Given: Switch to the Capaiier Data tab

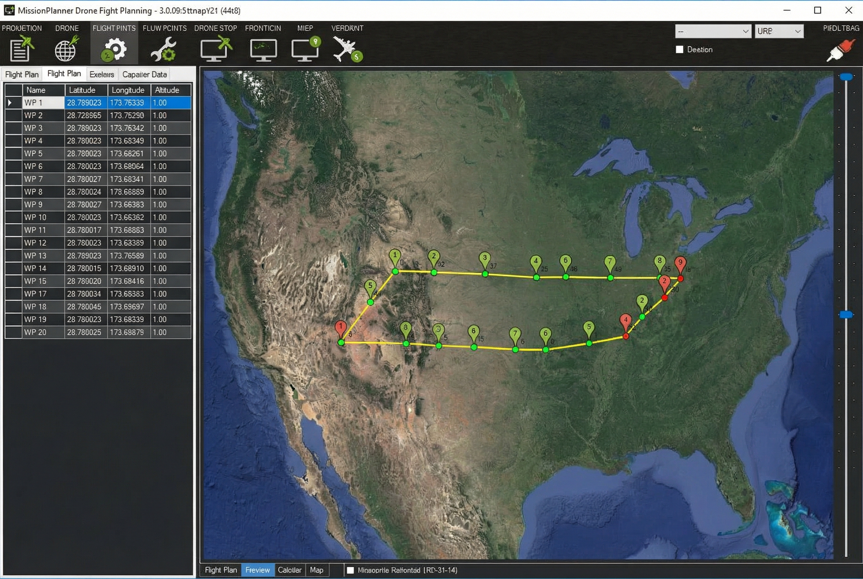Looking at the screenshot, I should pos(144,74).
